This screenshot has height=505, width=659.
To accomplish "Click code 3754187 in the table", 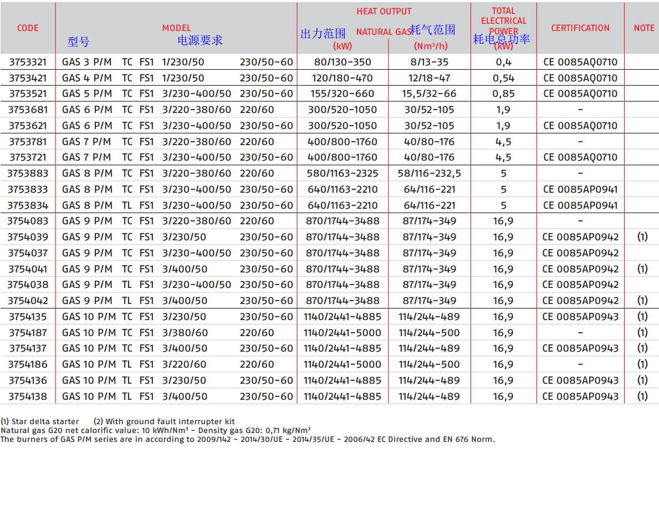I will pyautogui.click(x=28, y=333).
